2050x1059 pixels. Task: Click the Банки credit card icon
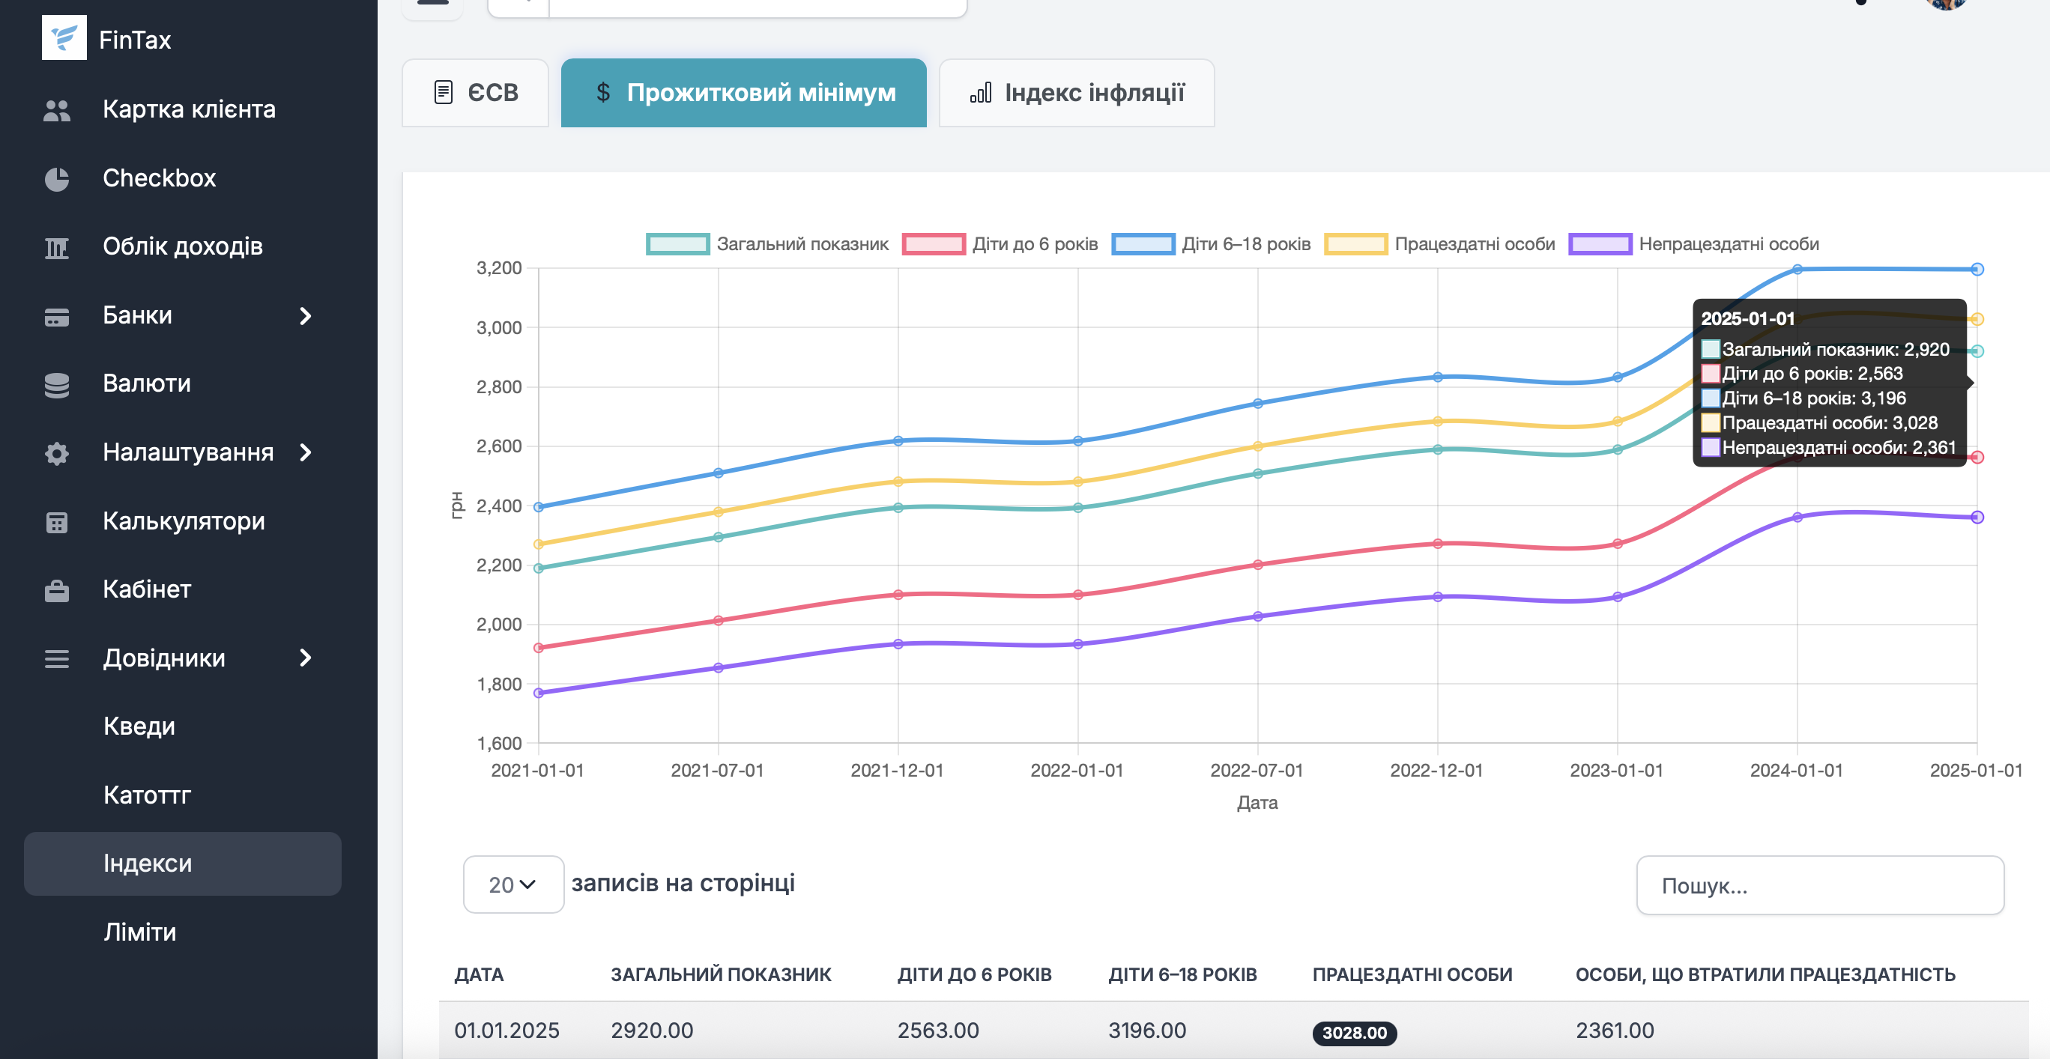(56, 317)
